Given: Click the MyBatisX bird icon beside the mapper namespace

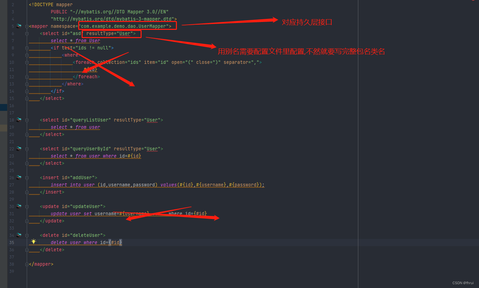Looking at the screenshot, I should [x=19, y=26].
